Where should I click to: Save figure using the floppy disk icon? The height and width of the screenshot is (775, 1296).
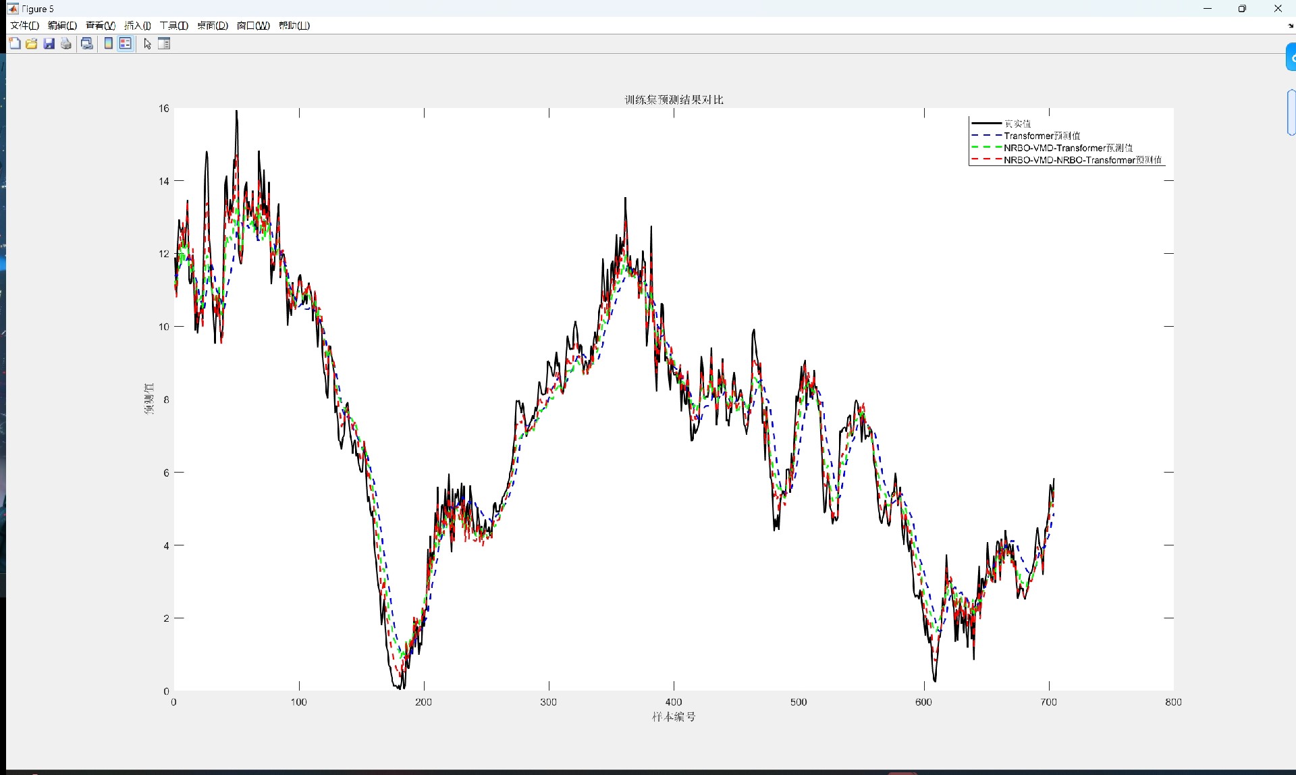pyautogui.click(x=49, y=44)
